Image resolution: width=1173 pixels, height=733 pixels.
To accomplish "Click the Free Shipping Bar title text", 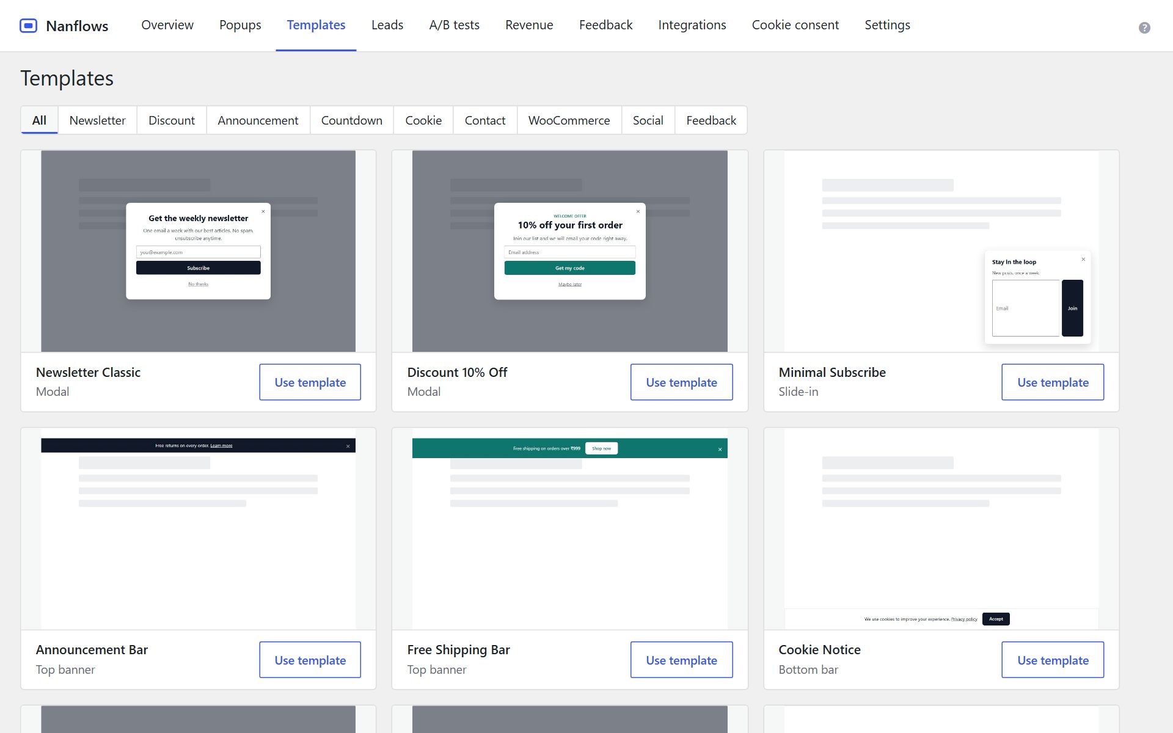I will click(x=458, y=650).
